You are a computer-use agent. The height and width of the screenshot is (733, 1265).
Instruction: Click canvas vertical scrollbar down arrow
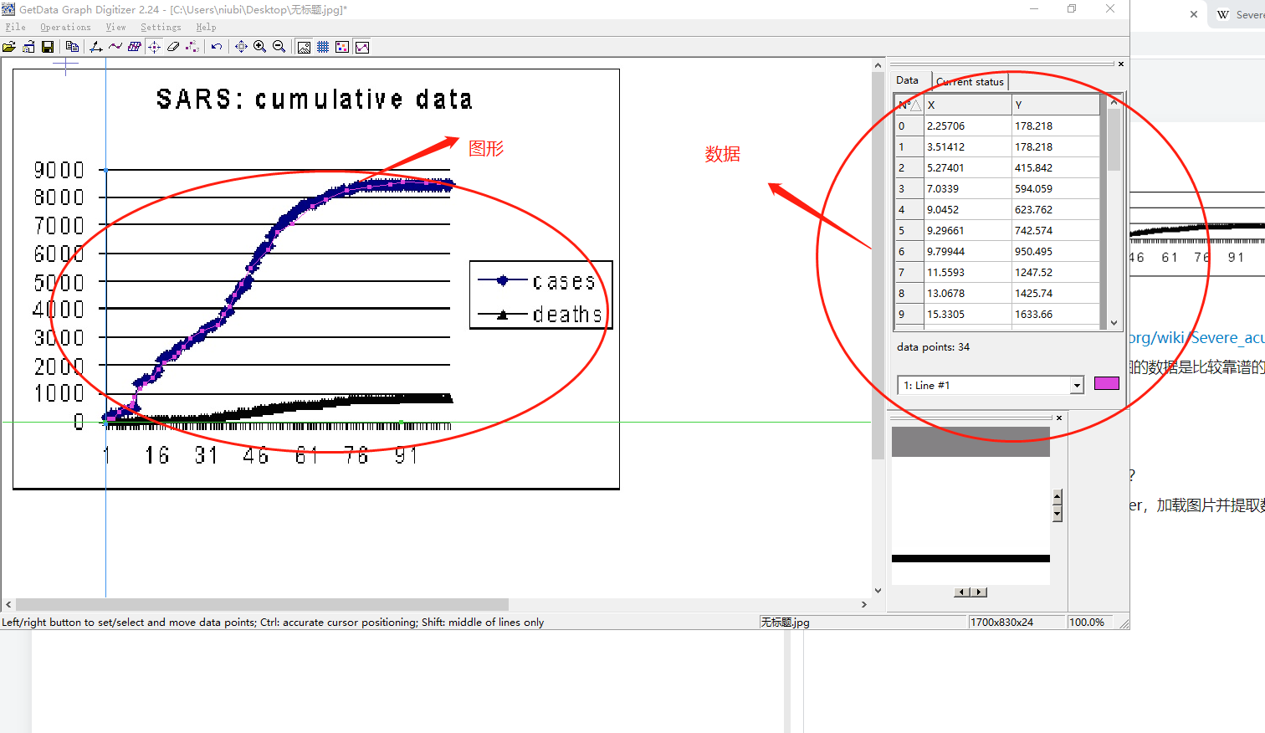[x=878, y=590]
